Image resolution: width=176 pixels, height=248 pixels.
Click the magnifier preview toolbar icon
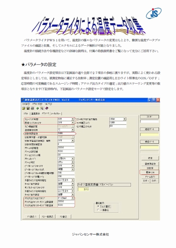[42, 108]
